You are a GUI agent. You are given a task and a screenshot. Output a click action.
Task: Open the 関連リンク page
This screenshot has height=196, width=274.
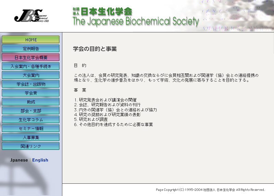pyautogui.click(x=31, y=146)
